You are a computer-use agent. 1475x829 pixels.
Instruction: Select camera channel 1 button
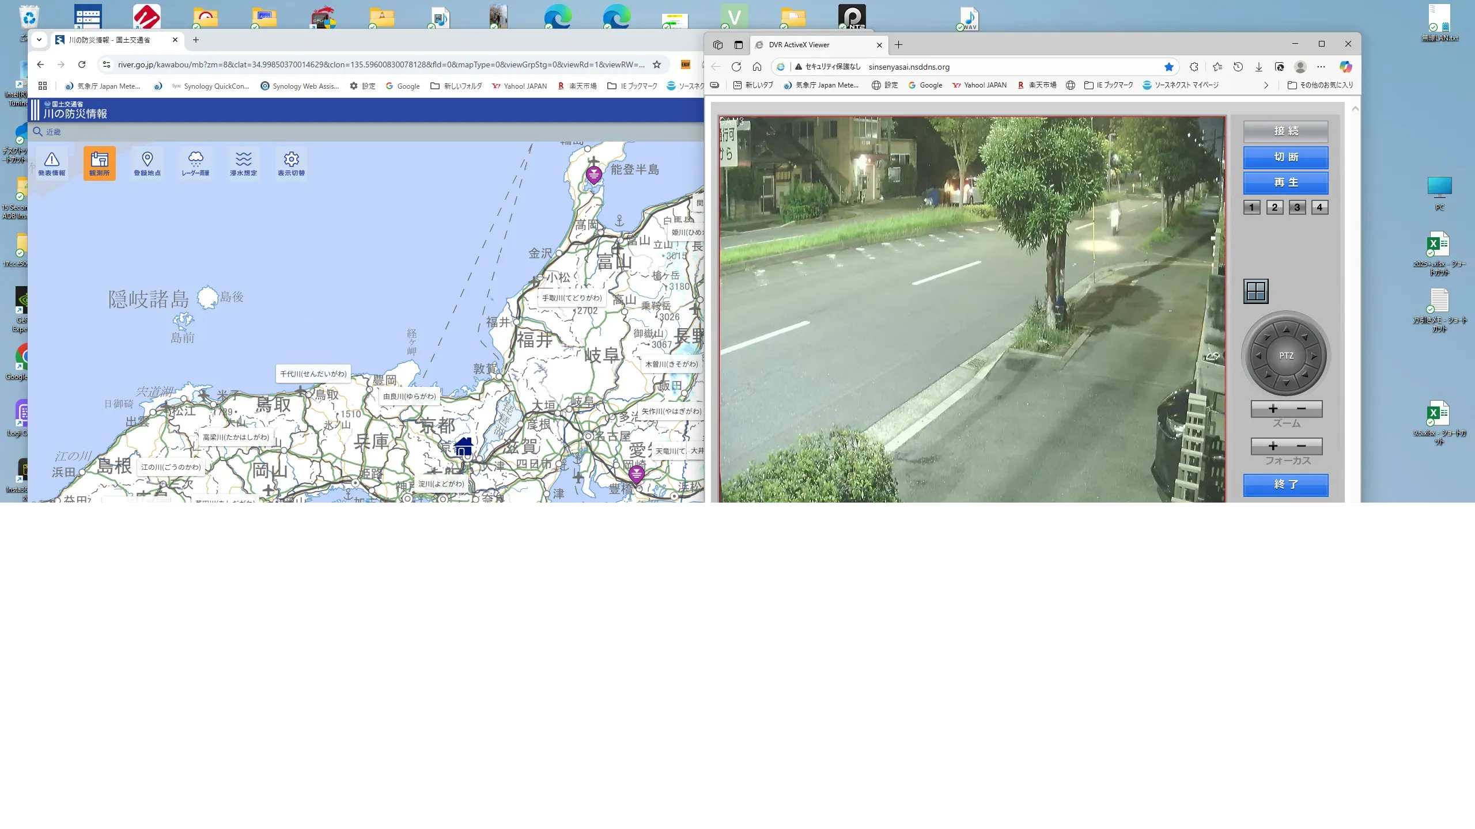point(1251,207)
